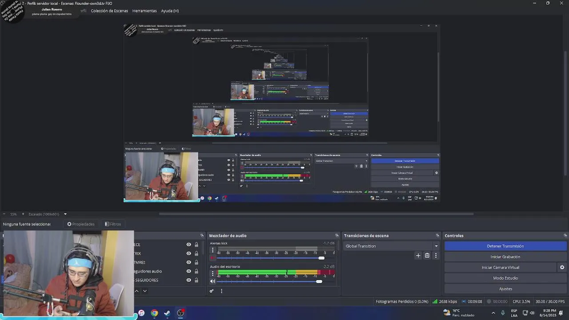Undock the Mezclador de audio panel
The height and width of the screenshot is (320, 569).
337,236
